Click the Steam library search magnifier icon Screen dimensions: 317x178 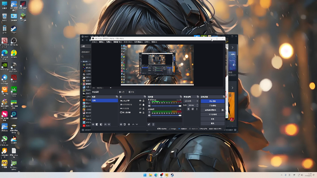pos(82,57)
